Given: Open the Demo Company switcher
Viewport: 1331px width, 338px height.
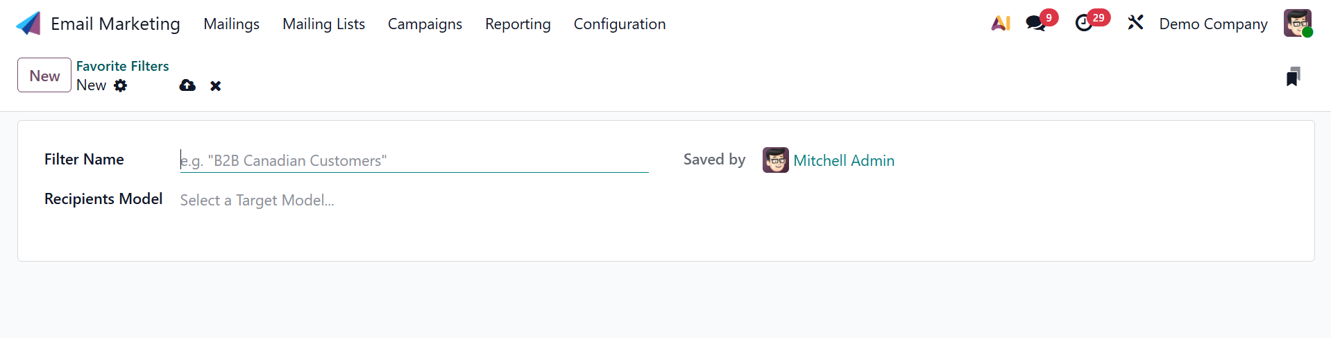Looking at the screenshot, I should pos(1213,24).
